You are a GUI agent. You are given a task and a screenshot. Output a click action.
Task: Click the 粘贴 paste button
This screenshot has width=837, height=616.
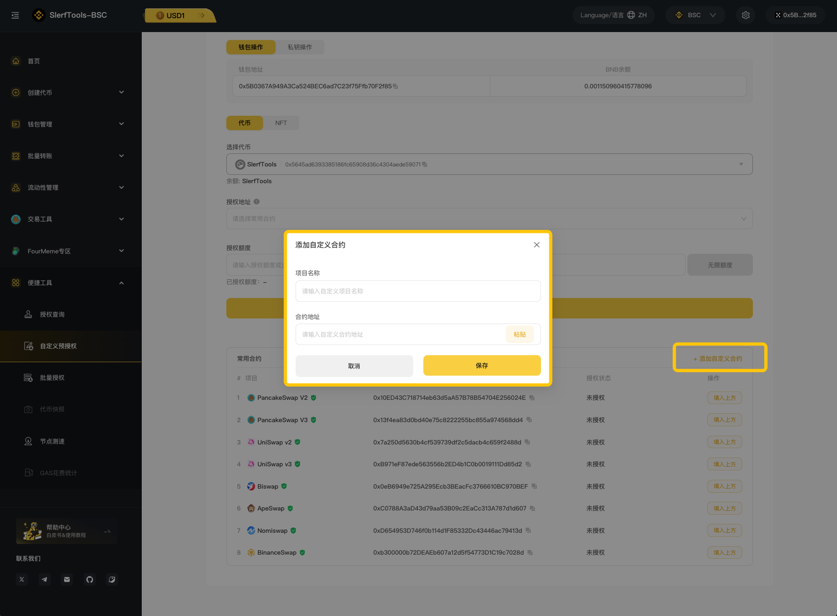[x=520, y=334]
